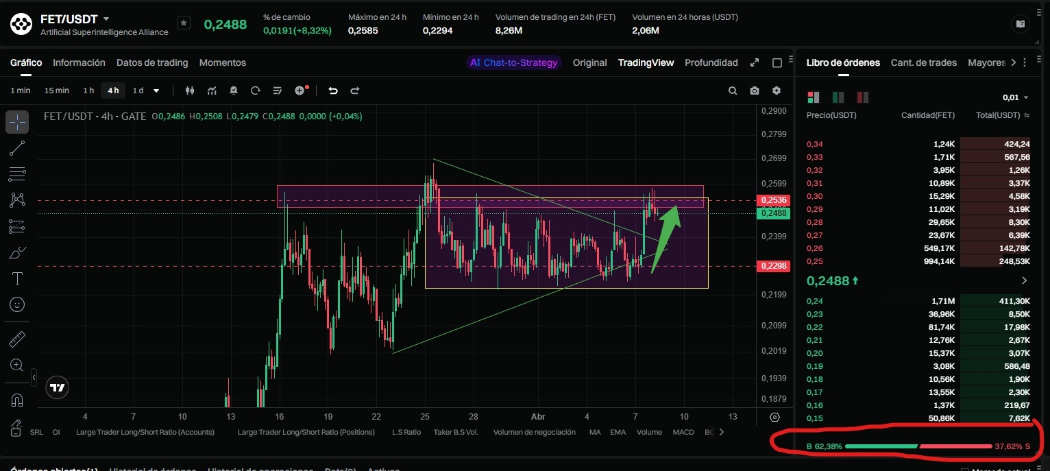Open price scale settings icon on chart corner
The height and width of the screenshot is (471, 1050).
(775, 417)
